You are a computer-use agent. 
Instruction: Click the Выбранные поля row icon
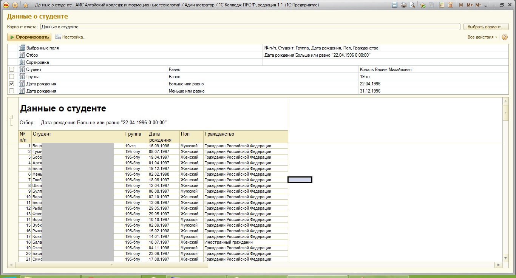click(22, 48)
